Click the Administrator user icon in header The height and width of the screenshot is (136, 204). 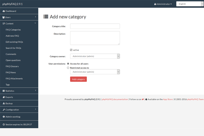[155, 4]
